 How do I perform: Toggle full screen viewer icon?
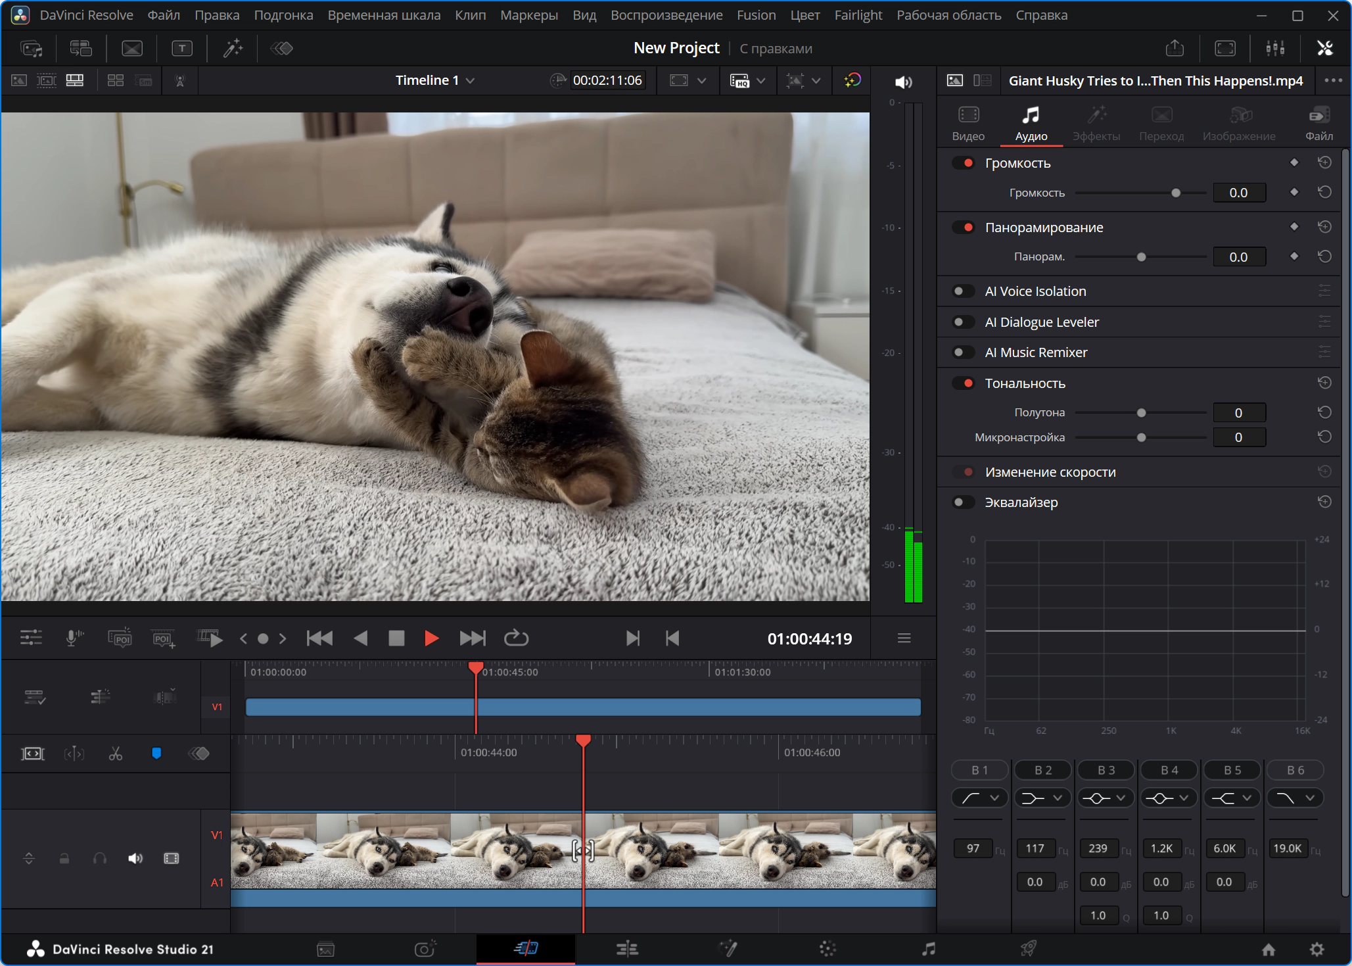pyautogui.click(x=1225, y=48)
